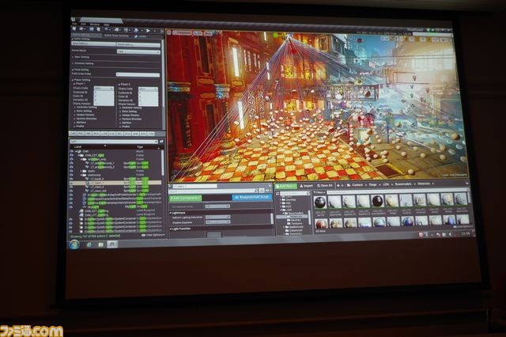The width and height of the screenshot is (506, 337).
Task: Switch to the Levels tab
Action: pyautogui.click(x=141, y=36)
